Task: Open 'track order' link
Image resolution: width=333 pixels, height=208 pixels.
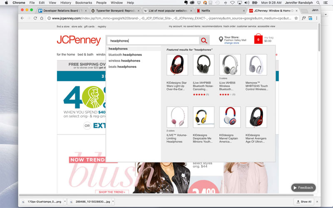Action: [229, 26]
